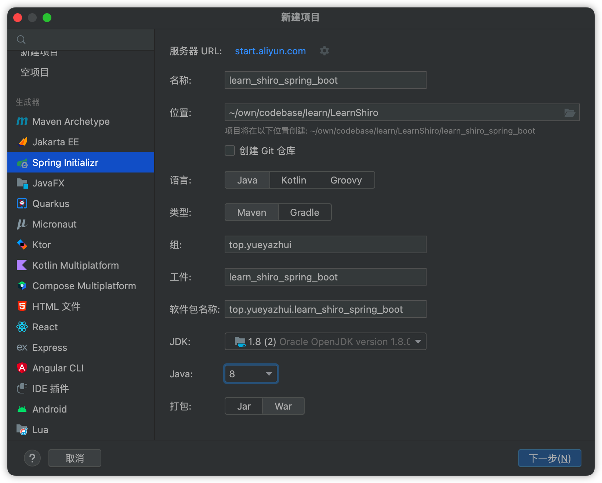Click the JavaFX folder icon
Screen dimensions: 602x483
[22, 183]
